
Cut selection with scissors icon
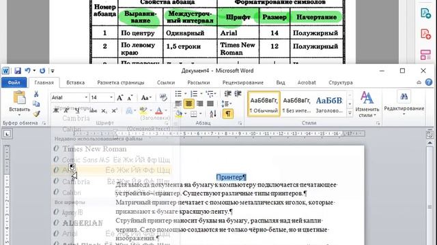point(36,94)
